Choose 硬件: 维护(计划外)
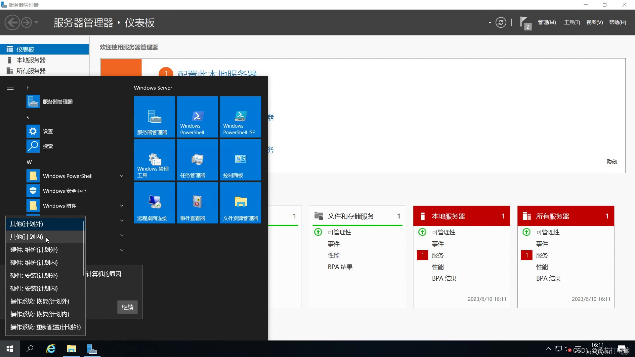This screenshot has width=635, height=357. click(x=44, y=250)
